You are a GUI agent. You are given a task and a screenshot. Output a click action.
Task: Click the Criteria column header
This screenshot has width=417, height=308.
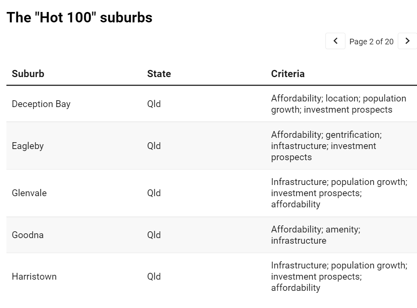[288, 74]
